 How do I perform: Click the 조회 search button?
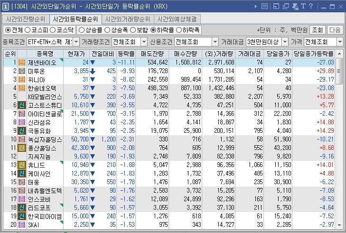pyautogui.click(x=318, y=30)
